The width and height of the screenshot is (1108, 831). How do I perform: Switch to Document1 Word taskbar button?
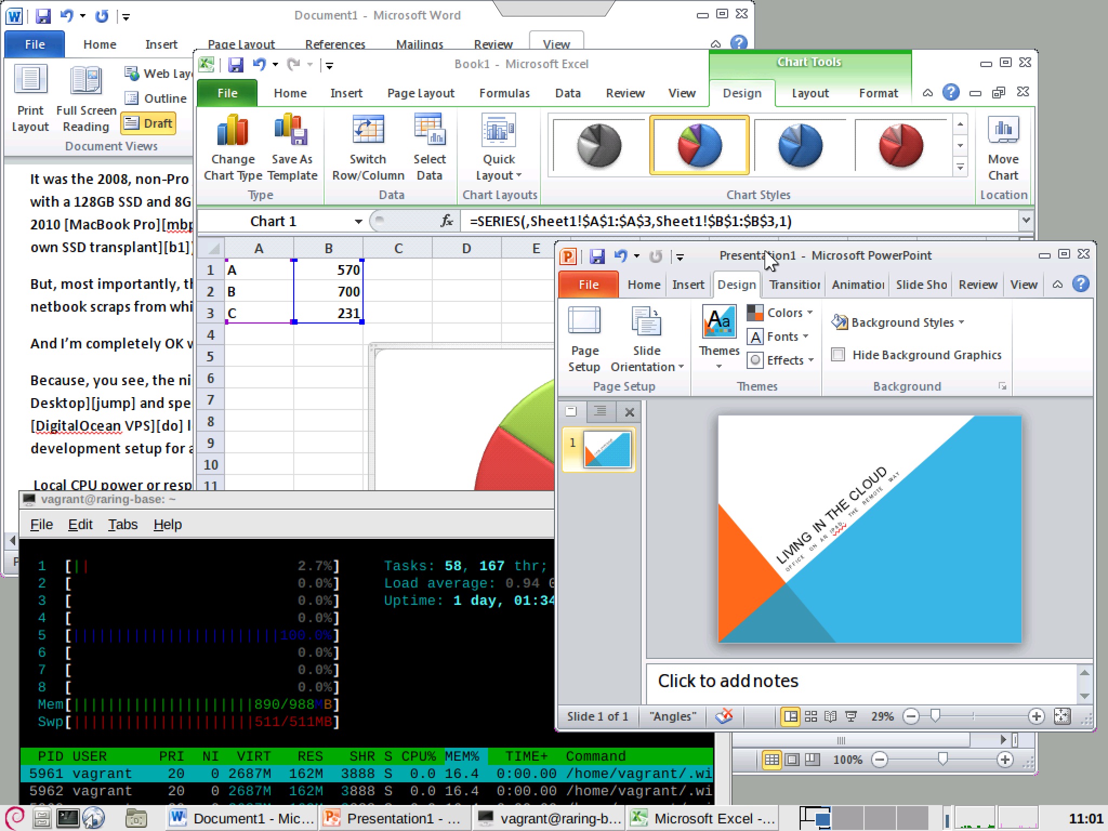[241, 818]
